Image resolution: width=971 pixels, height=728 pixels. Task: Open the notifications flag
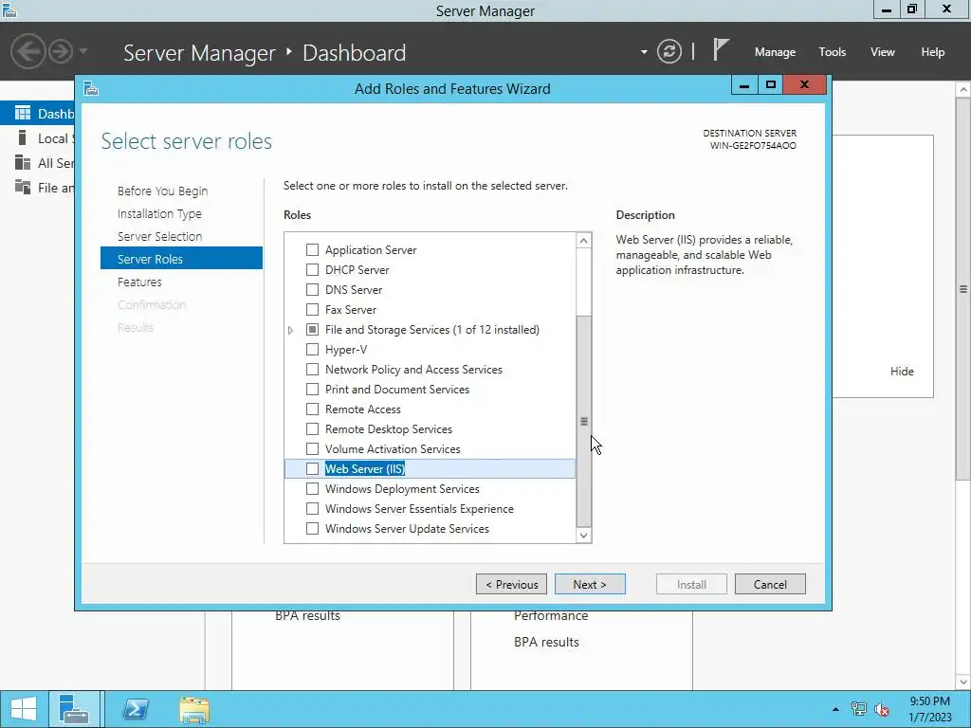point(720,49)
